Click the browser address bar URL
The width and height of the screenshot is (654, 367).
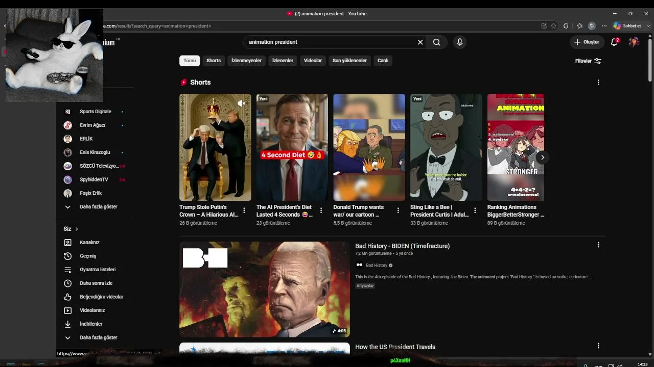pyautogui.click(x=157, y=26)
